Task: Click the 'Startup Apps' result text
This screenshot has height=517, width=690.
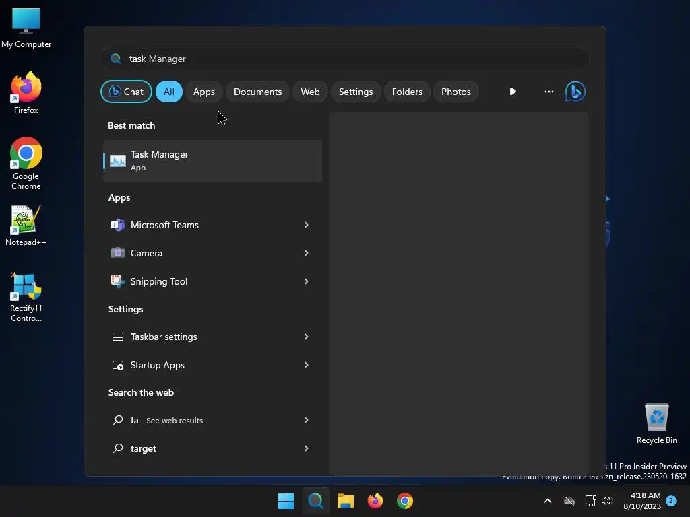Action: coord(158,365)
